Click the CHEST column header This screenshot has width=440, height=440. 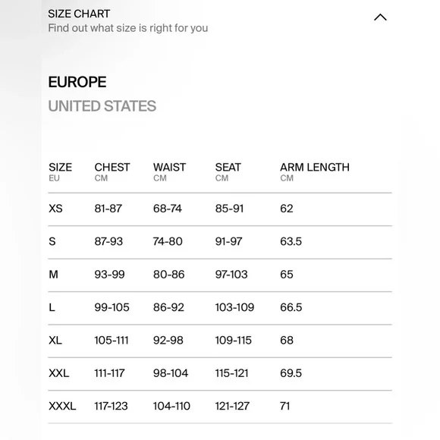pos(112,171)
